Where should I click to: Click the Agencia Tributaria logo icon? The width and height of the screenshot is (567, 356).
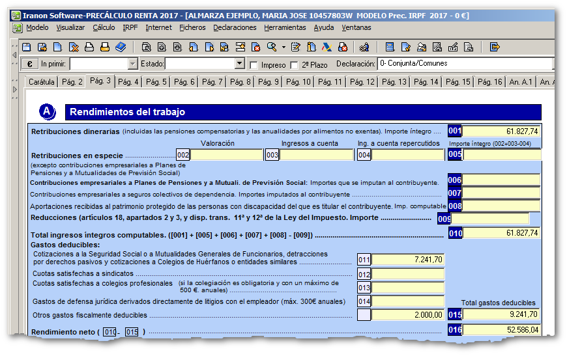click(x=327, y=47)
